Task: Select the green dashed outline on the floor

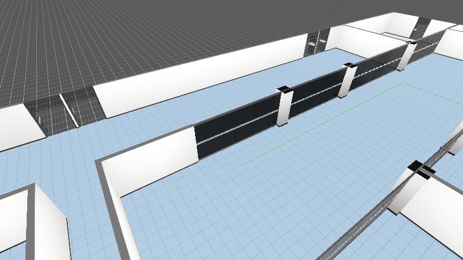Action: point(324,122)
